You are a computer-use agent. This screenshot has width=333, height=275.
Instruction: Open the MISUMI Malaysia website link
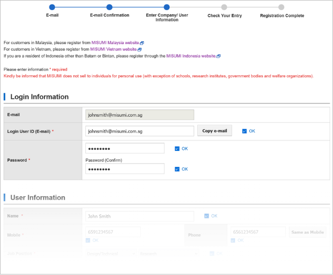point(115,43)
